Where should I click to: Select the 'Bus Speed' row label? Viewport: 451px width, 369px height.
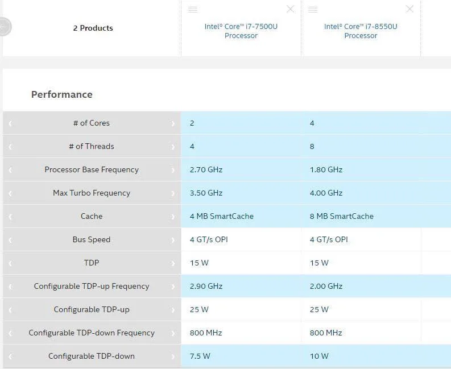[92, 239]
